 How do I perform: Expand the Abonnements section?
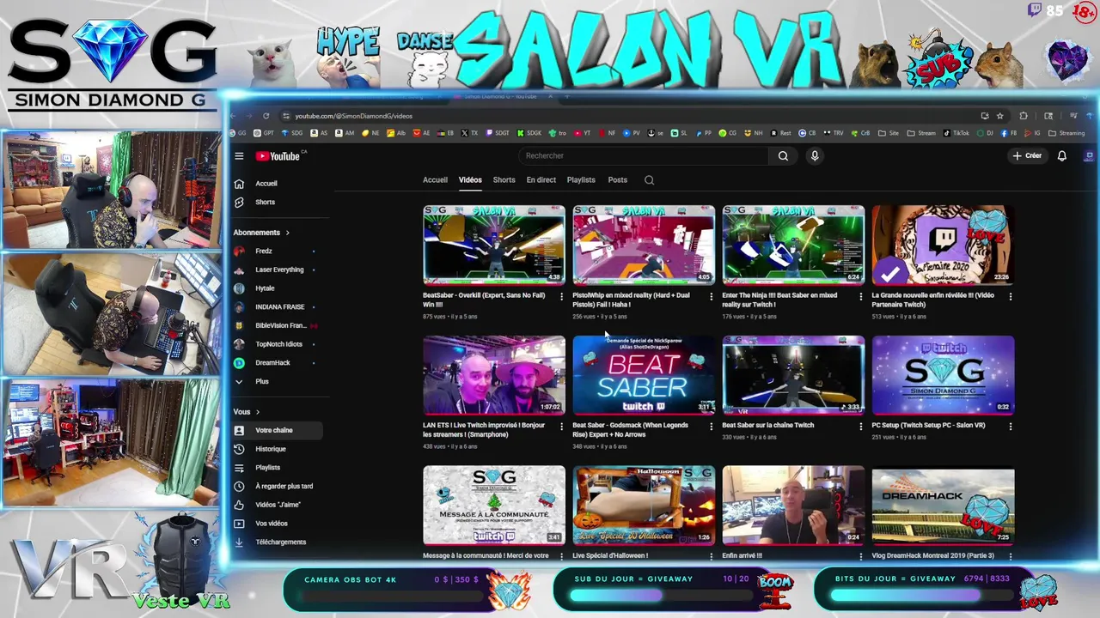click(261, 233)
